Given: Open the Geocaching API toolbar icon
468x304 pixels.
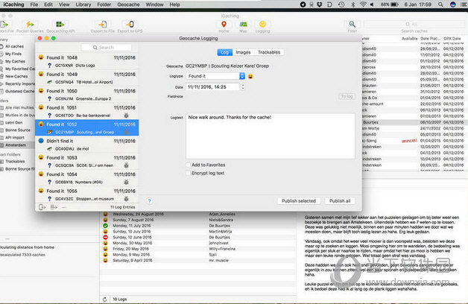Looking at the screenshot, I should pos(60,24).
